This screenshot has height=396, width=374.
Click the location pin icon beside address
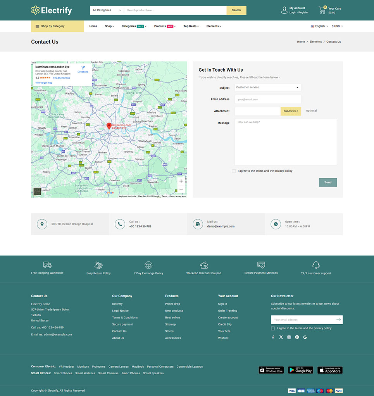click(42, 224)
